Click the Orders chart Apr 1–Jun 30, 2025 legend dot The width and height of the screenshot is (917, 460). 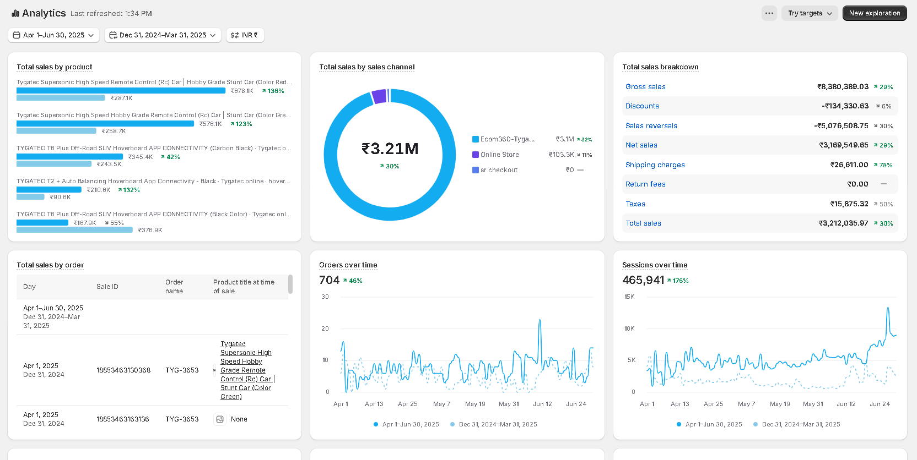tap(376, 424)
